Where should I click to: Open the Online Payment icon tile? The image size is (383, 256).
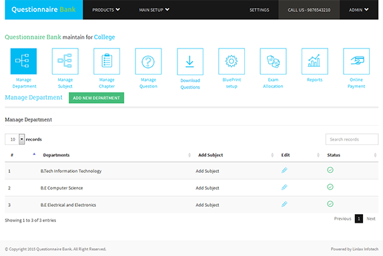pos(356,61)
